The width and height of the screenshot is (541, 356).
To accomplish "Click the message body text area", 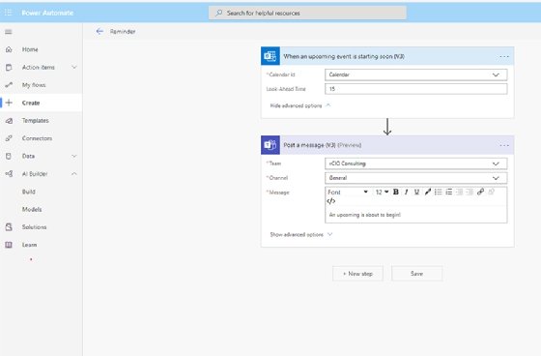I will [415, 215].
